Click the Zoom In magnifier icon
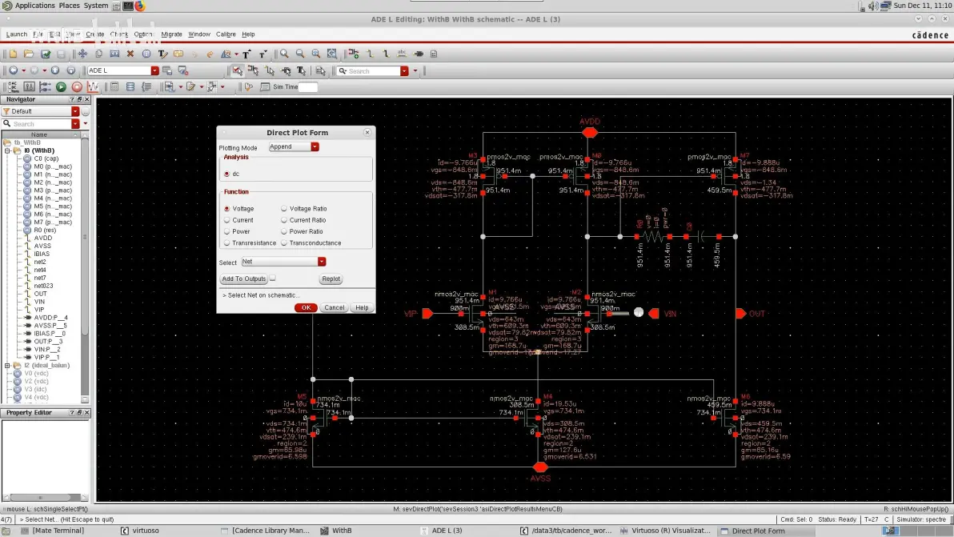 tap(284, 54)
